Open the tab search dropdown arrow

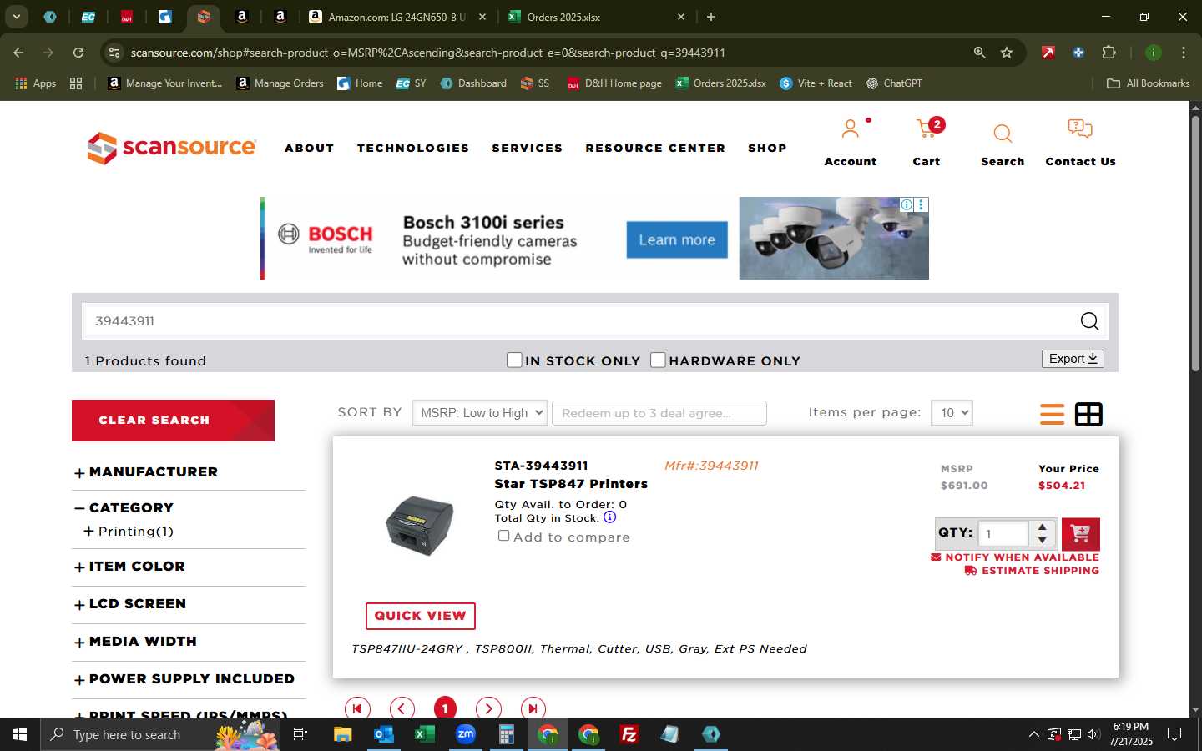coord(16,17)
